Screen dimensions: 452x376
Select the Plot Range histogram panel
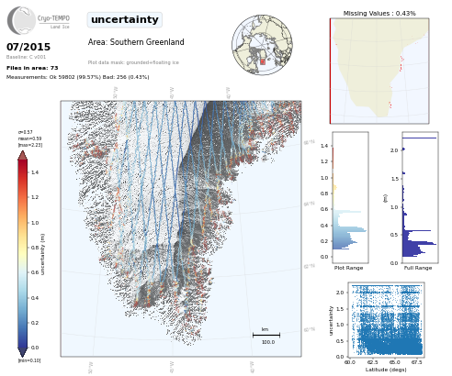coord(350,197)
